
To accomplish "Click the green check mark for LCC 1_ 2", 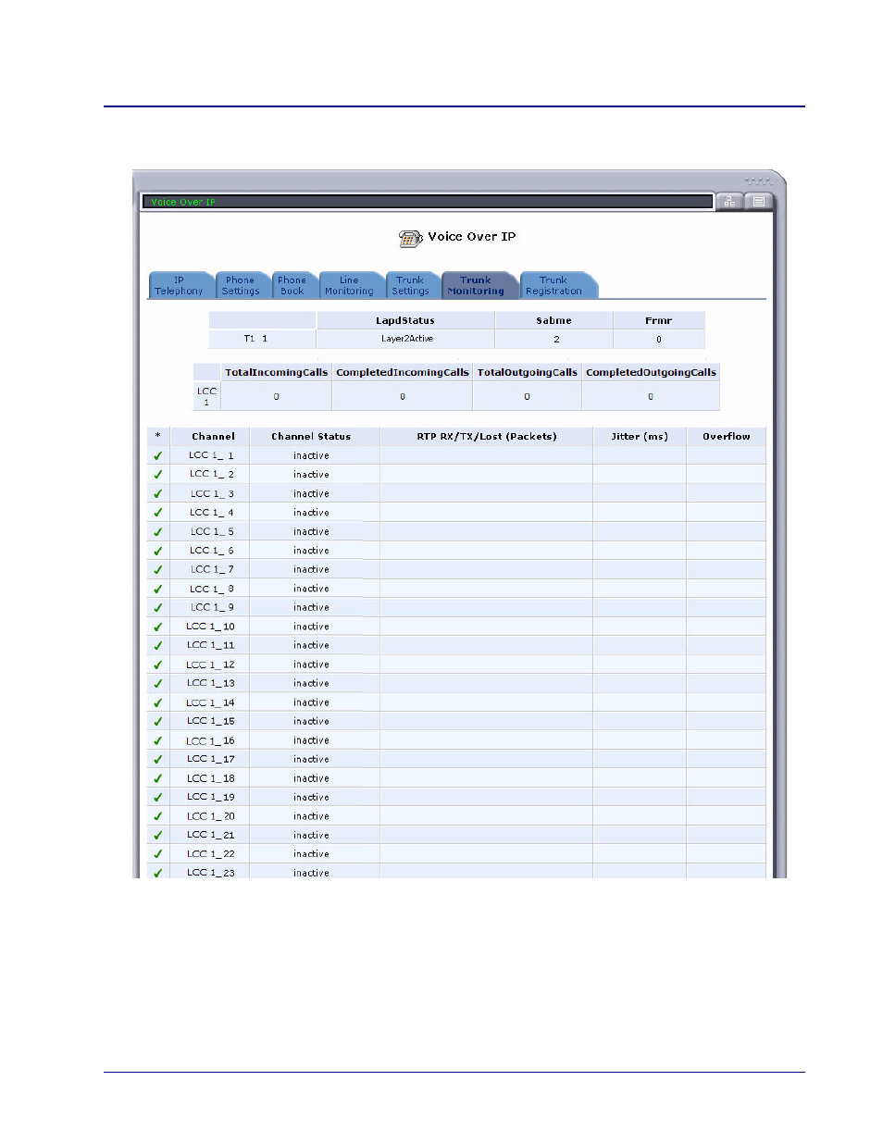I will (157, 475).
